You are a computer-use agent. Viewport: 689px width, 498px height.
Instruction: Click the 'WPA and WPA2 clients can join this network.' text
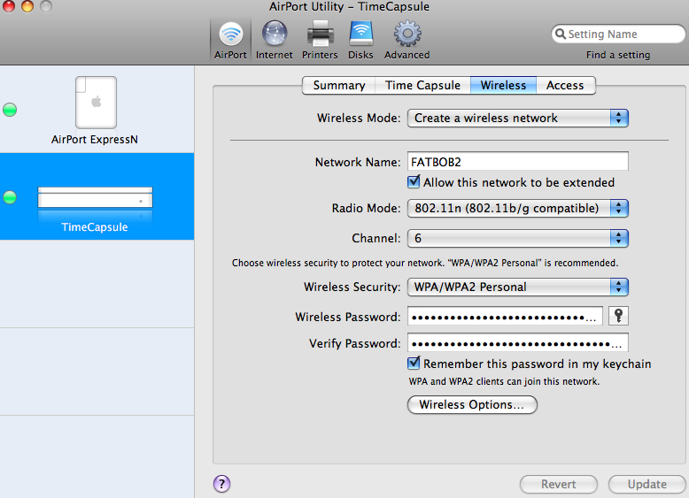click(504, 381)
